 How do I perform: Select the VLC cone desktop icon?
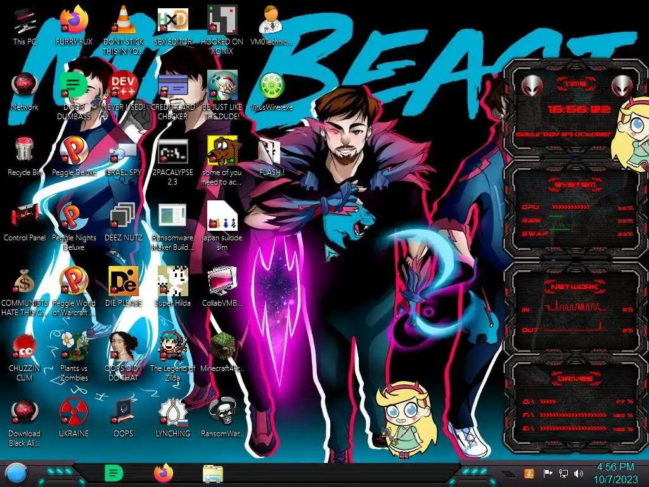pos(124,20)
